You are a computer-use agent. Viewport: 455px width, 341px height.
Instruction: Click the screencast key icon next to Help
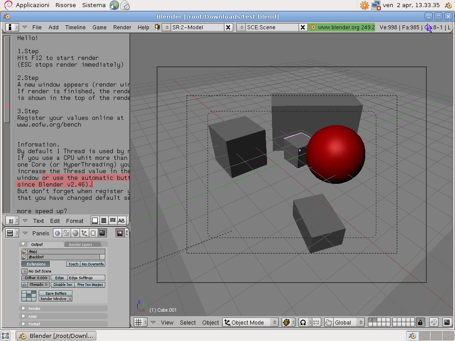tap(157, 27)
